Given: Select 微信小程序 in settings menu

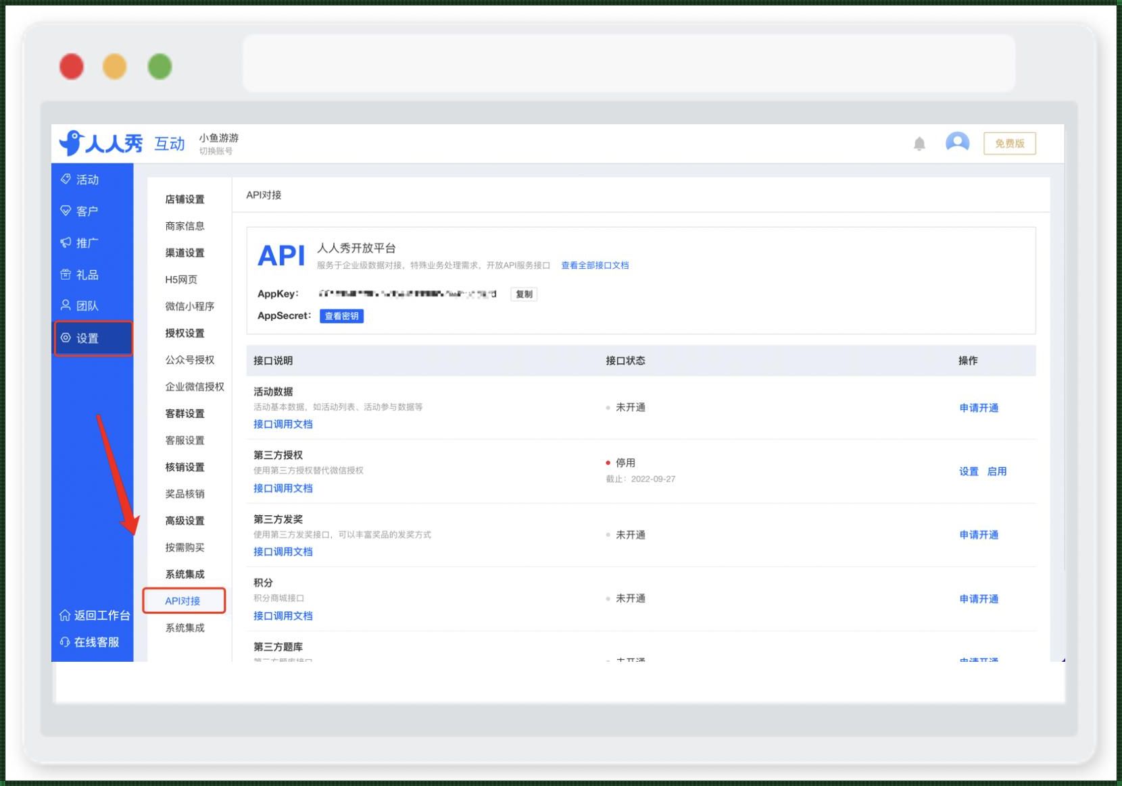Looking at the screenshot, I should point(190,307).
